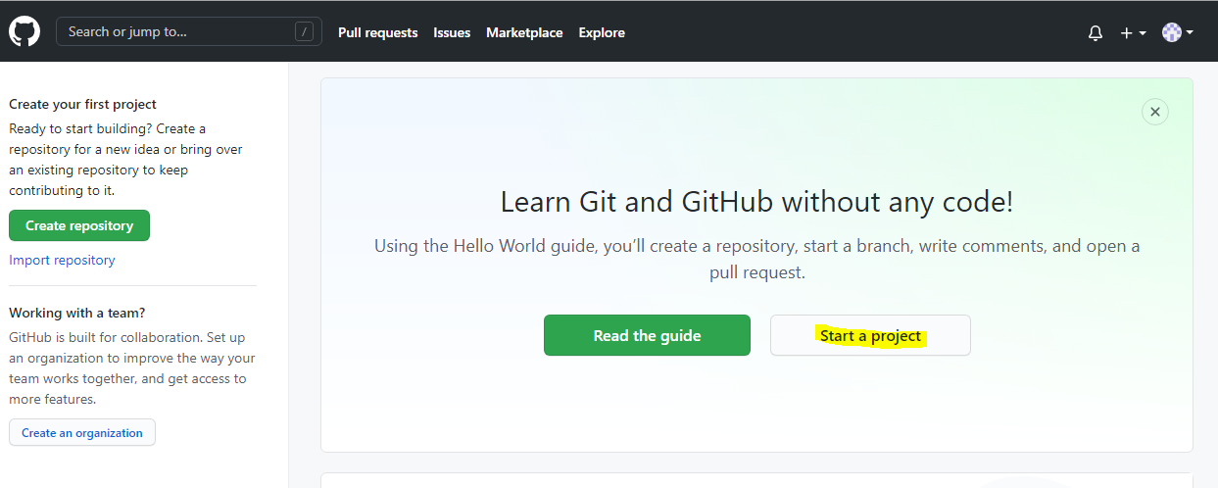
Task: Open the notifications bell
Action: (x=1096, y=32)
